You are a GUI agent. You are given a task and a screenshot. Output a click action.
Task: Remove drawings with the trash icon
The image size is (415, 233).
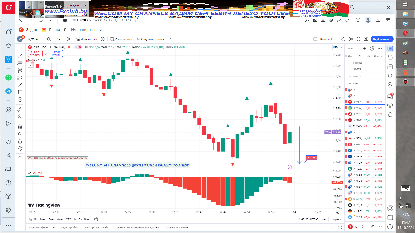pyautogui.click(x=20, y=158)
